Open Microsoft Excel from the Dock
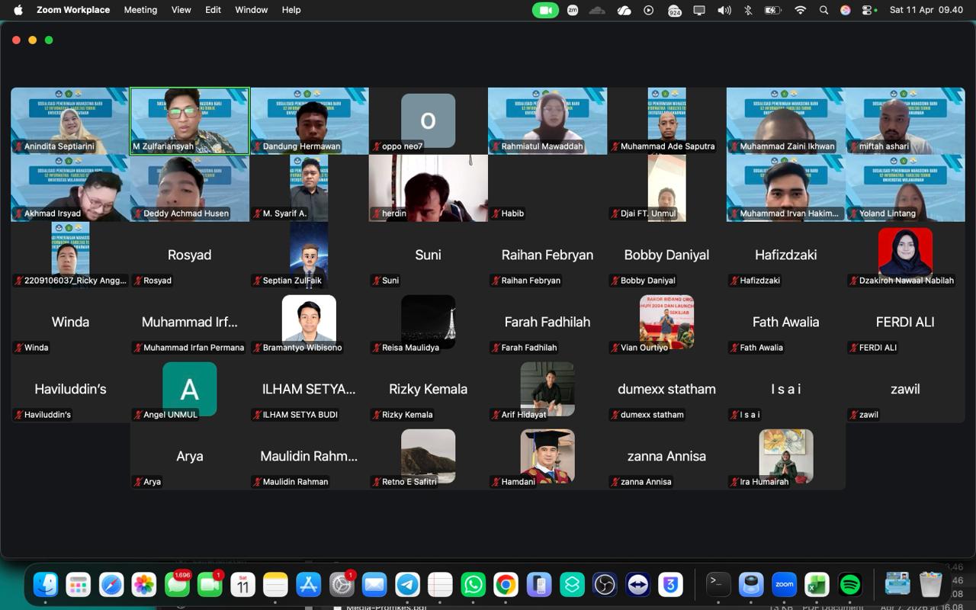The image size is (976, 610). tap(817, 585)
